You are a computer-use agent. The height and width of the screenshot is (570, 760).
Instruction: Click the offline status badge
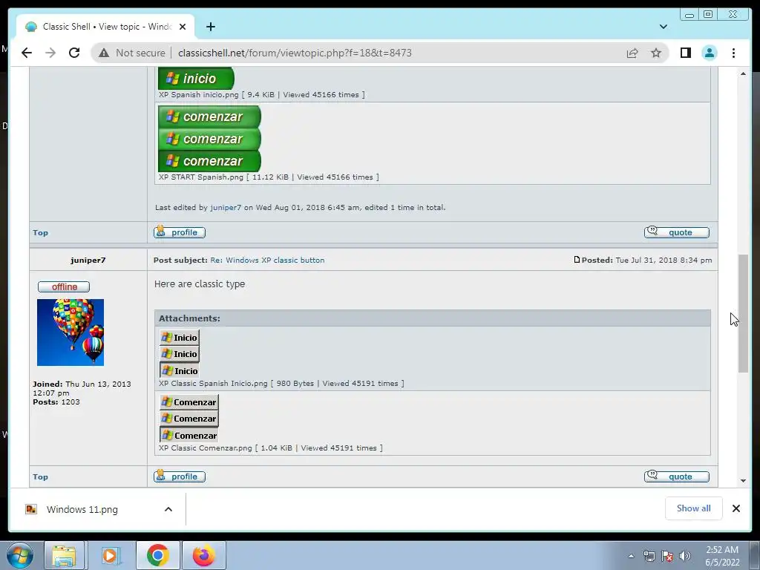(64, 287)
